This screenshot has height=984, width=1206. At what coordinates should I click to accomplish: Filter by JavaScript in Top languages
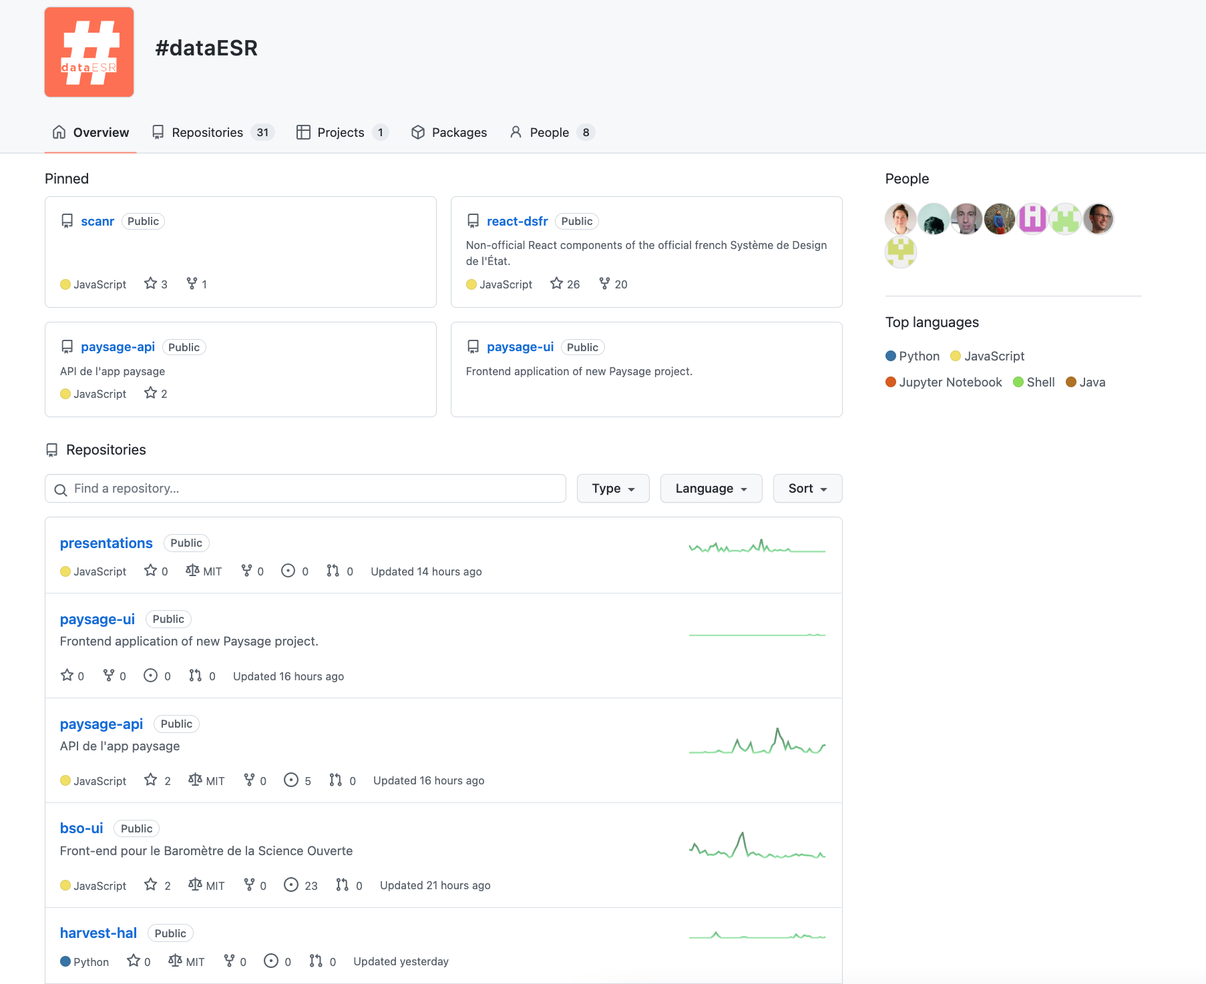(x=988, y=356)
